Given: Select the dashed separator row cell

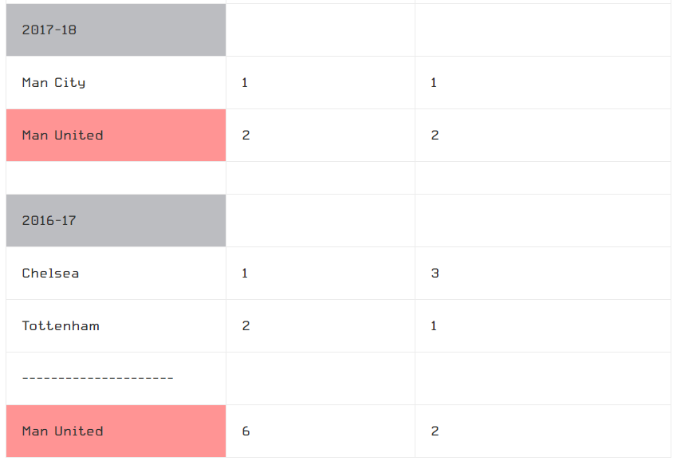Looking at the screenshot, I should 116,379.
